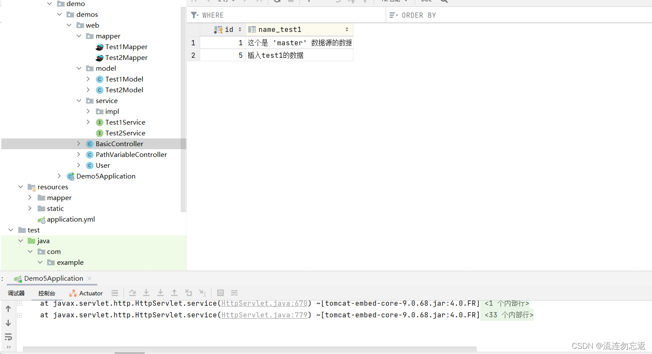Screen dimensions: 652x354
Task: Click the DDL button
Action: [x=426, y=1]
